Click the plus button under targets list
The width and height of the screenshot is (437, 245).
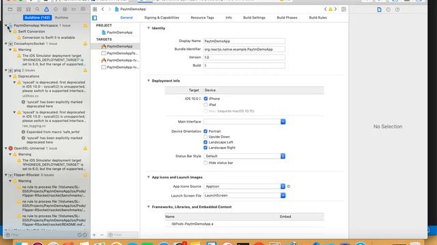tap(94, 235)
